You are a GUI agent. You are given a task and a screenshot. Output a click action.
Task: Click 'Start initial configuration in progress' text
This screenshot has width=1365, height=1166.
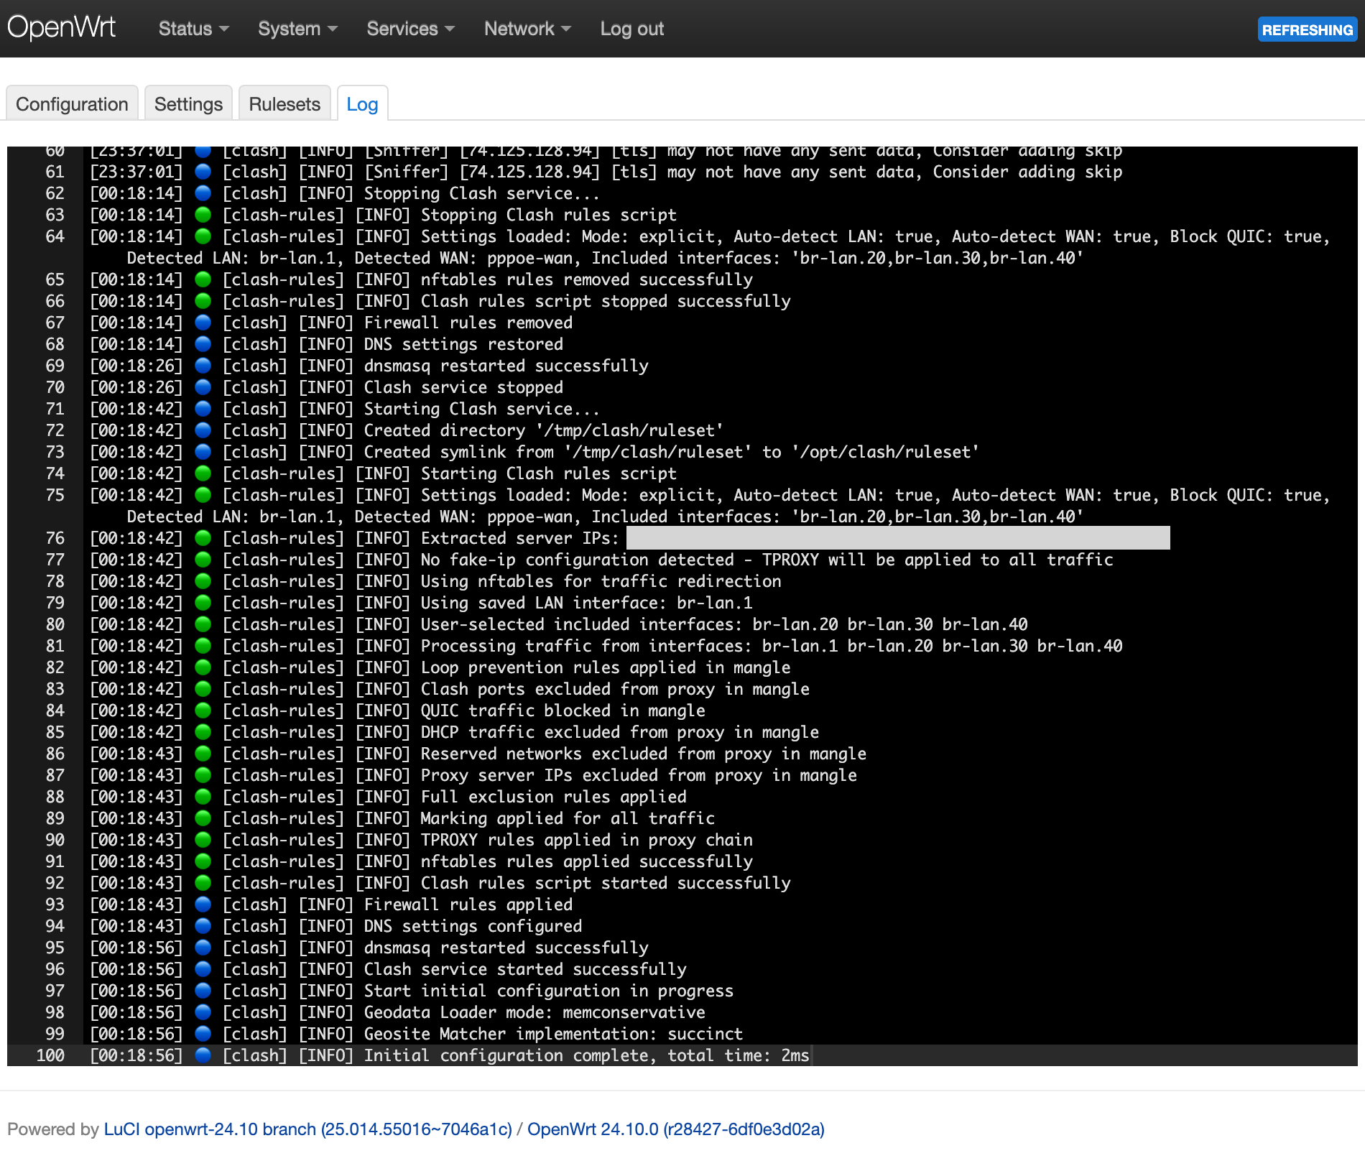(548, 991)
